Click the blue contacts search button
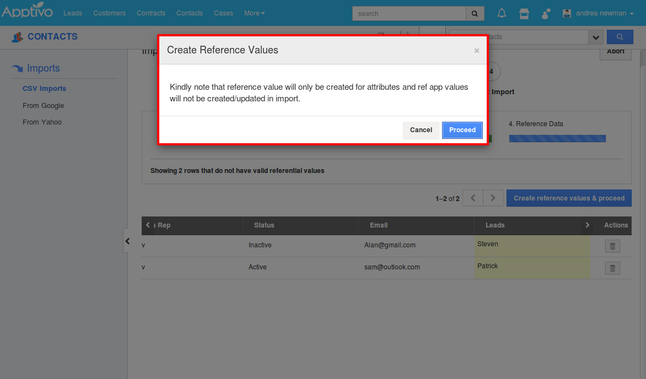Image resolution: width=646 pixels, height=379 pixels. tap(620, 37)
